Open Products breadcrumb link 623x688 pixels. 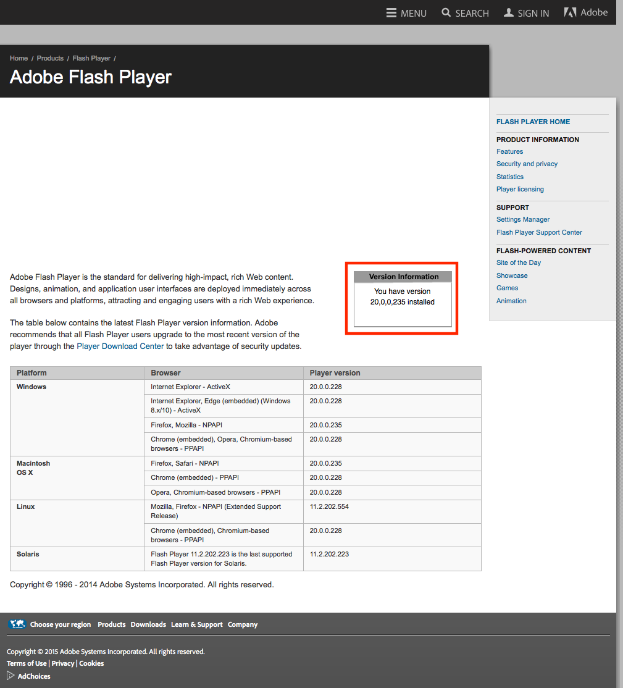tap(50, 58)
